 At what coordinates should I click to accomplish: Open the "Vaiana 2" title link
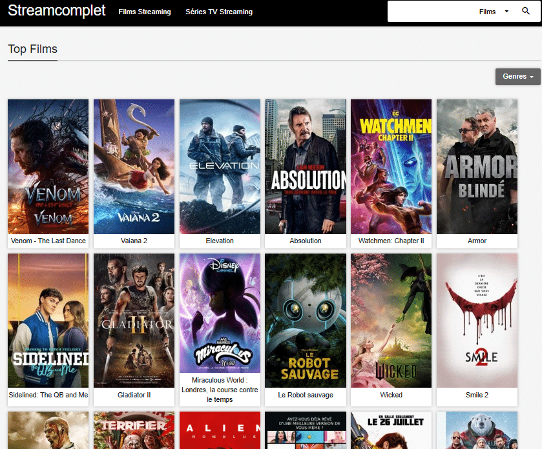click(x=134, y=241)
